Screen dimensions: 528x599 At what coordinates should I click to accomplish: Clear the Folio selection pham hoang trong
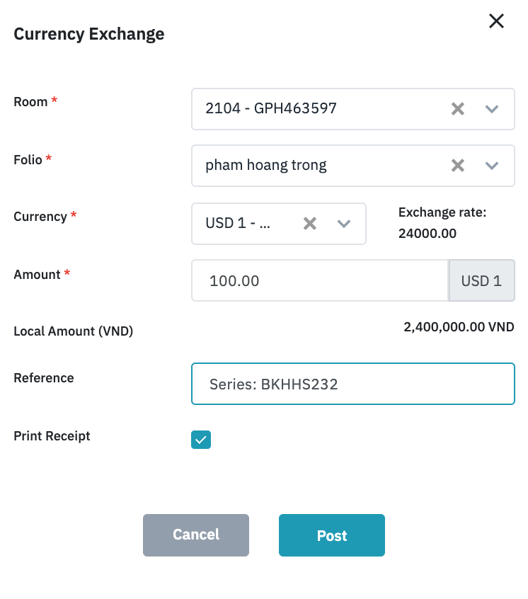pyautogui.click(x=458, y=166)
